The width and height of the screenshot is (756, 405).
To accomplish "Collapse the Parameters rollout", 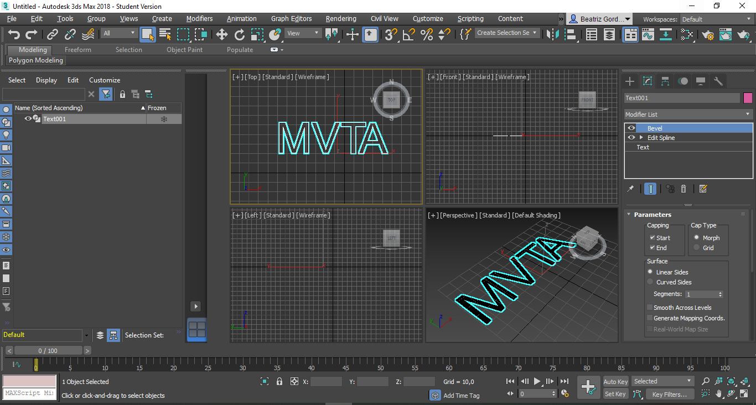I will point(629,215).
